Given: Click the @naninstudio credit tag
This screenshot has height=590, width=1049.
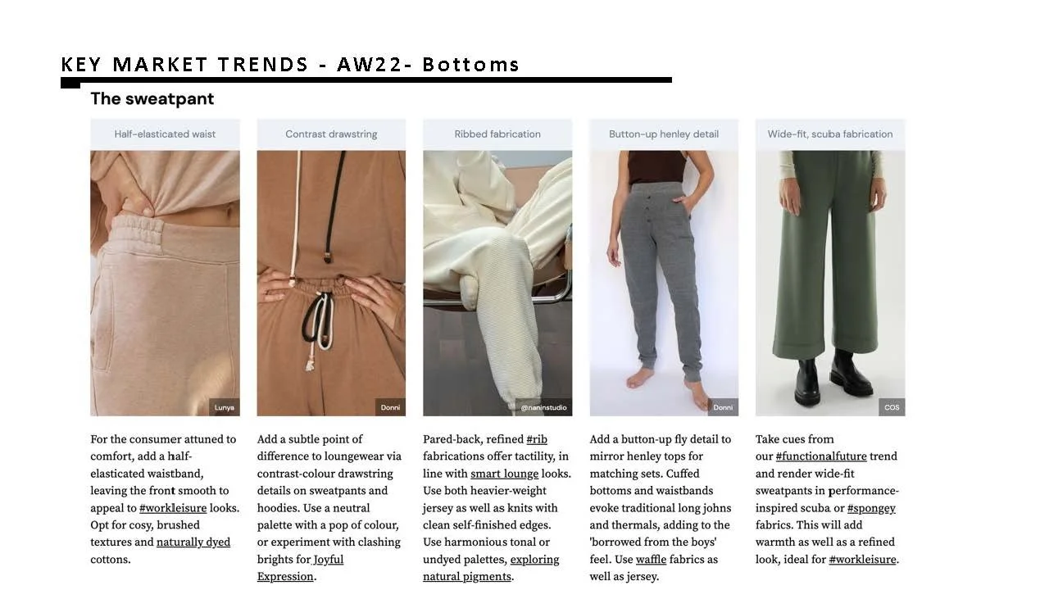Looking at the screenshot, I should [544, 407].
